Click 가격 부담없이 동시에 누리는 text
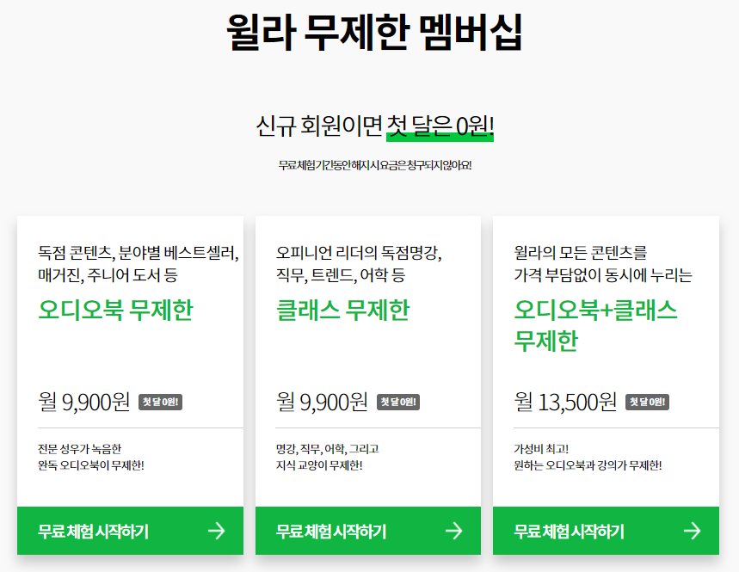 pyautogui.click(x=603, y=275)
